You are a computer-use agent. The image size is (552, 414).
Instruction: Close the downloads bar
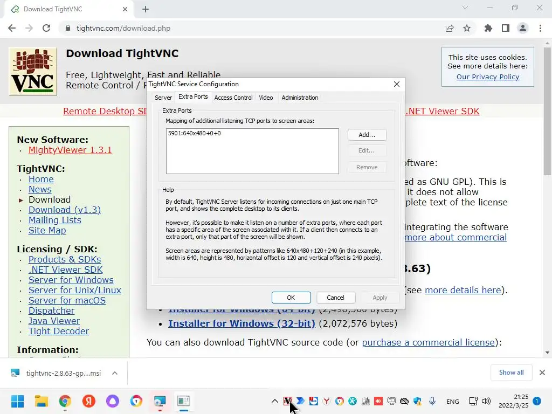[x=542, y=372]
